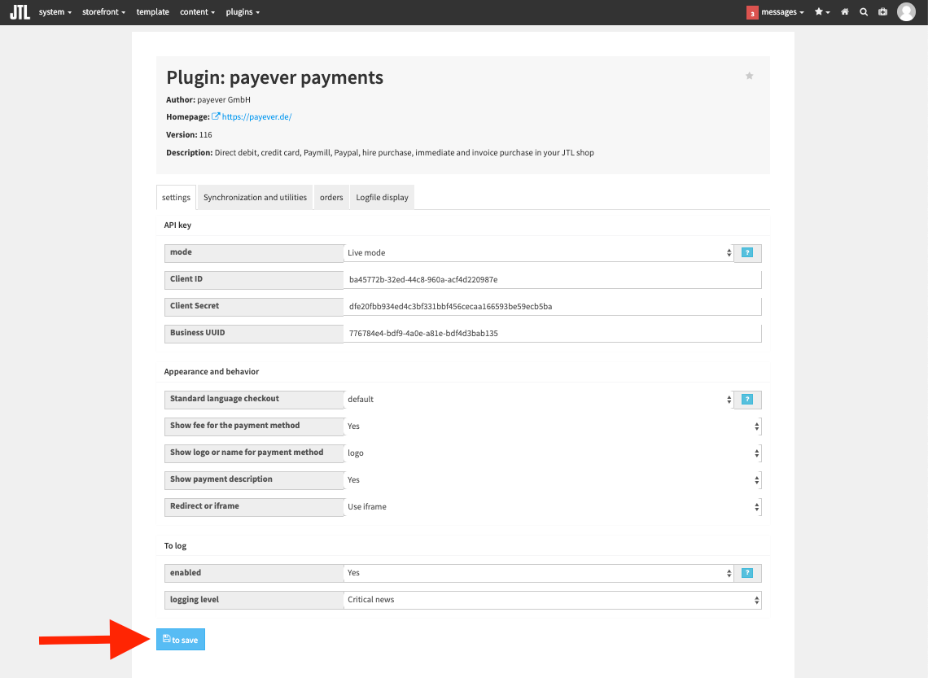Open search with the magnifier icon

click(864, 12)
